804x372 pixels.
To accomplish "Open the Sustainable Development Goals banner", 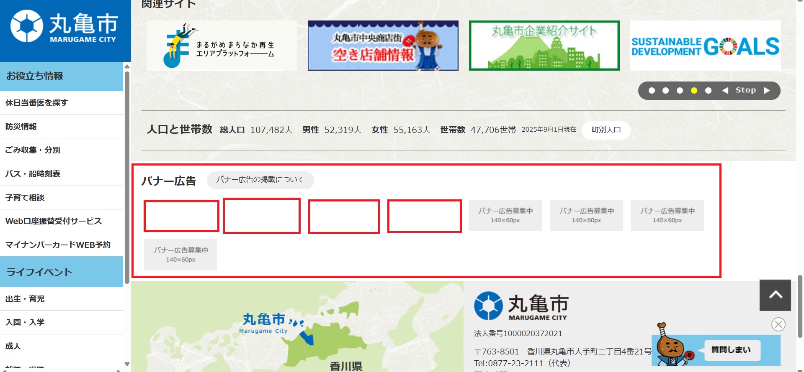I will pyautogui.click(x=705, y=46).
